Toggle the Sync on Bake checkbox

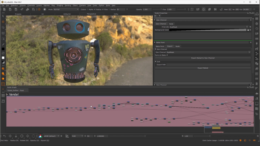point(167,55)
